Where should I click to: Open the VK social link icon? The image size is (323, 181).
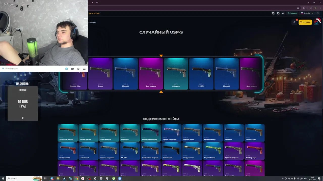(273, 13)
